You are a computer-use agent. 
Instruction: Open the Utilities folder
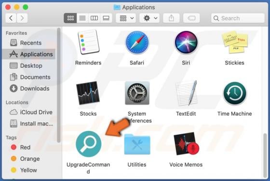[137, 144]
